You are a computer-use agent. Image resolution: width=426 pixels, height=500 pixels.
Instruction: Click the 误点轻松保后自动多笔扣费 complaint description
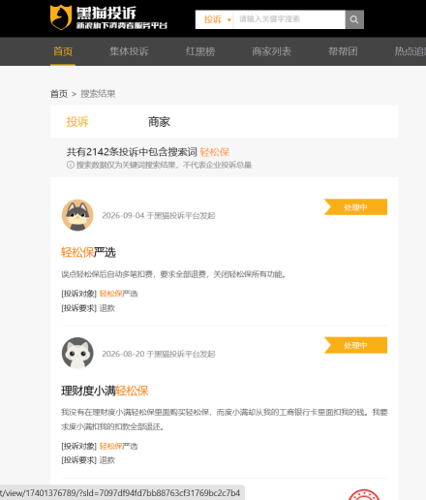pyautogui.click(x=173, y=274)
